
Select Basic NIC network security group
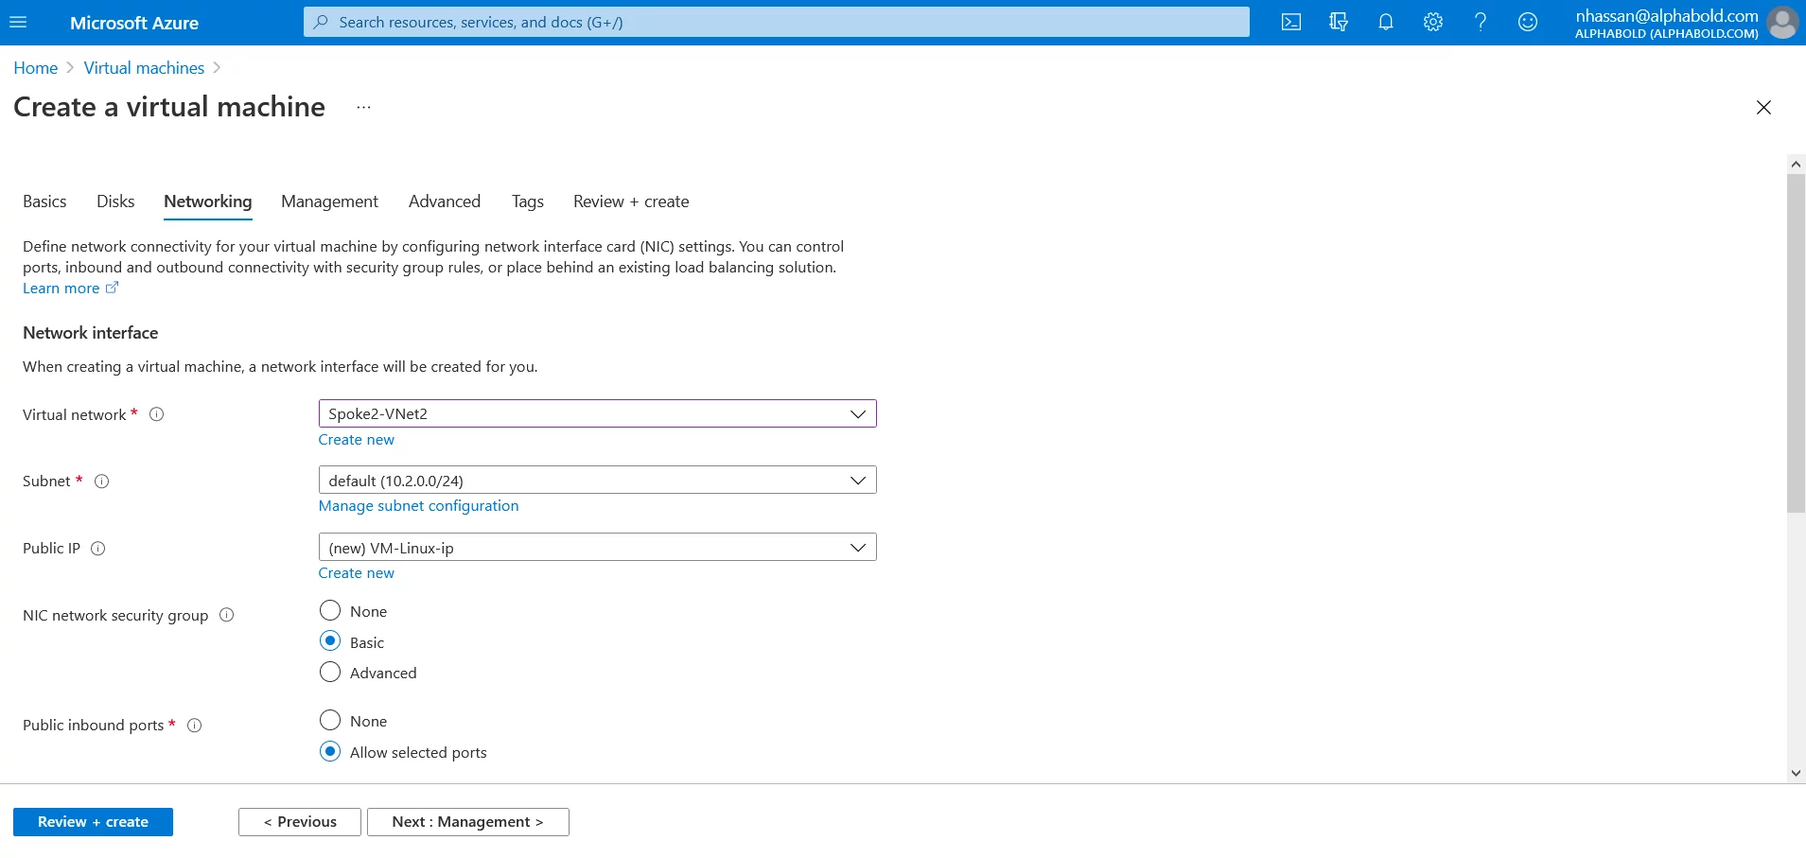click(330, 641)
